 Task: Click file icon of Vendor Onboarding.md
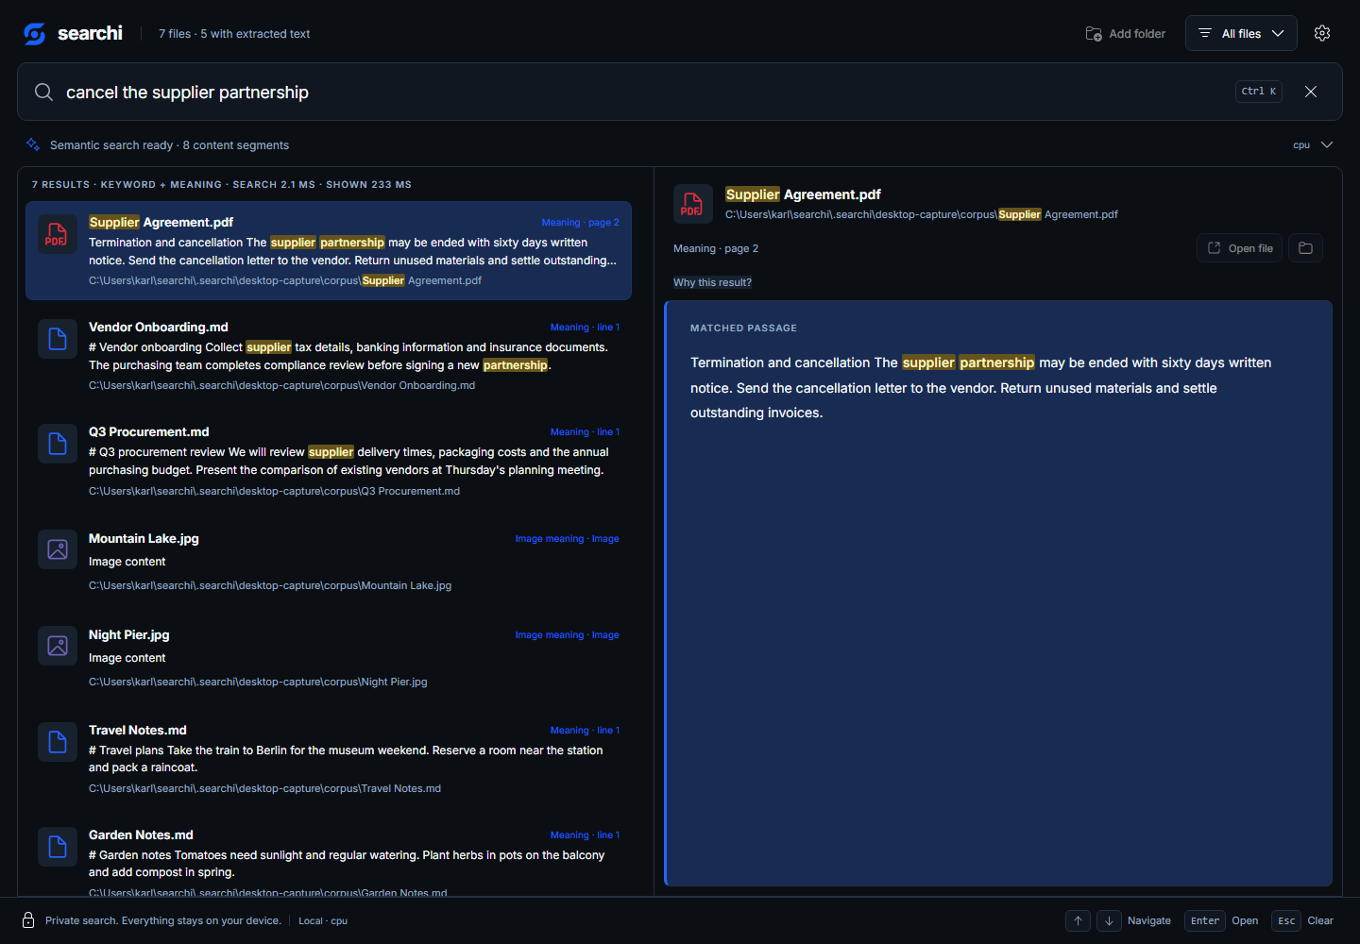click(57, 339)
